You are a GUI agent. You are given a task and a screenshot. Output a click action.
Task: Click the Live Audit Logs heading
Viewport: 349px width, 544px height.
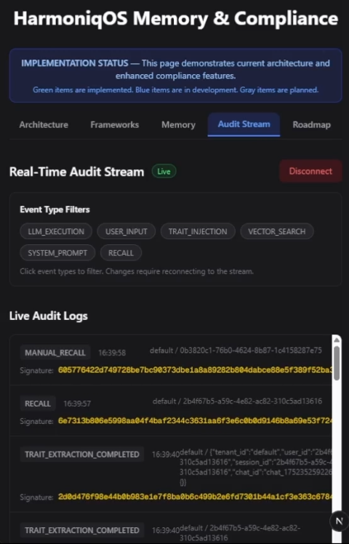coord(49,316)
